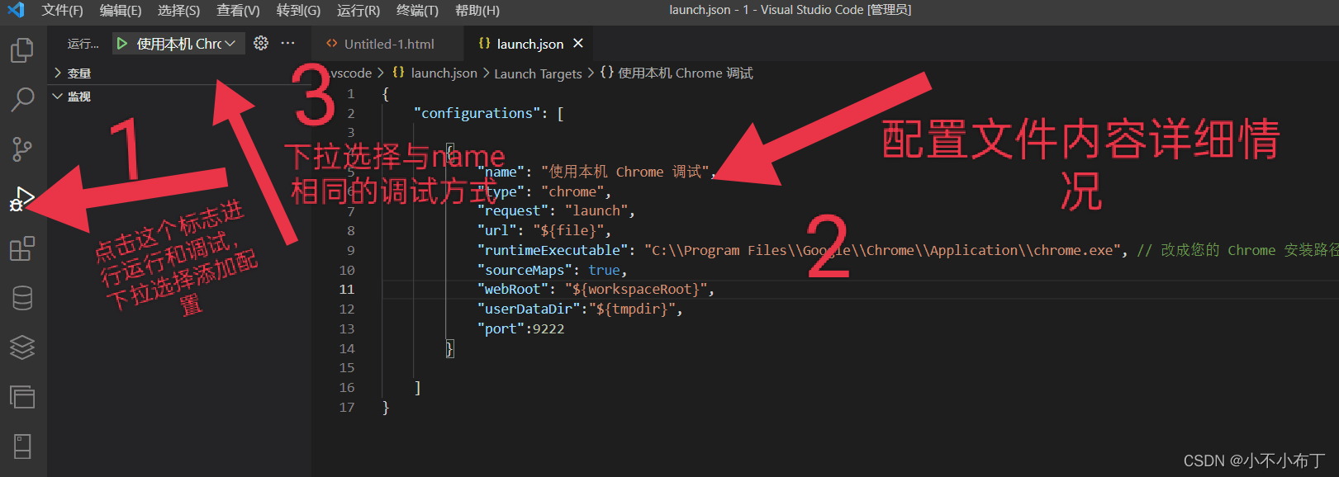
Task: Open the 运行(R) menu
Action: (x=358, y=10)
